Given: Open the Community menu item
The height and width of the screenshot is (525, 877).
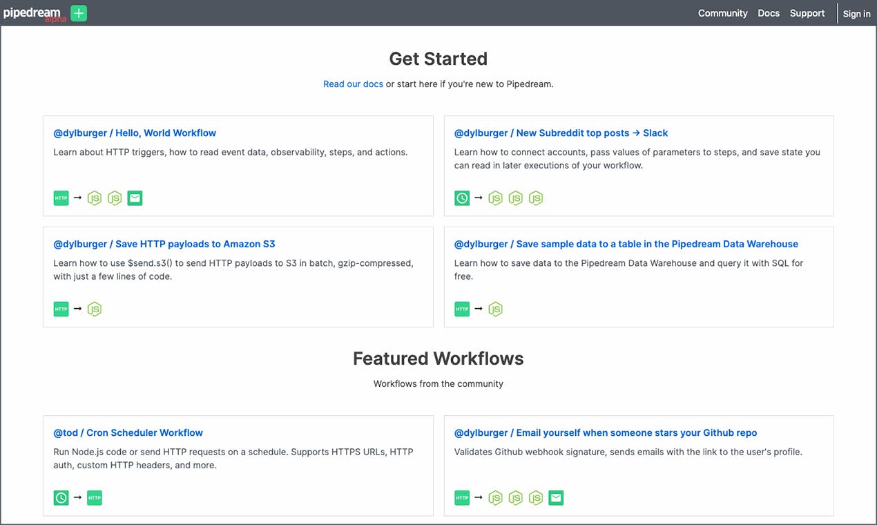Looking at the screenshot, I should (x=722, y=13).
